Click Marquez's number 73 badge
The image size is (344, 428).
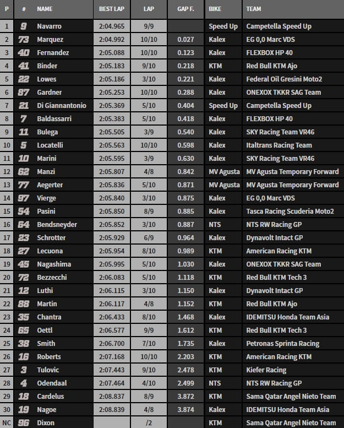[24, 39]
